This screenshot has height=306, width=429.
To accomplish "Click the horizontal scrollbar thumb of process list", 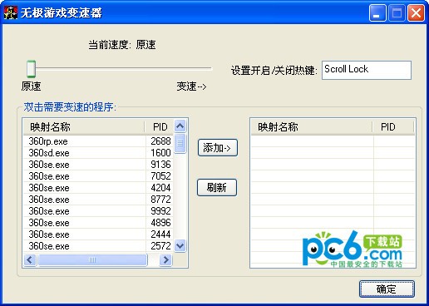I will (92, 260).
